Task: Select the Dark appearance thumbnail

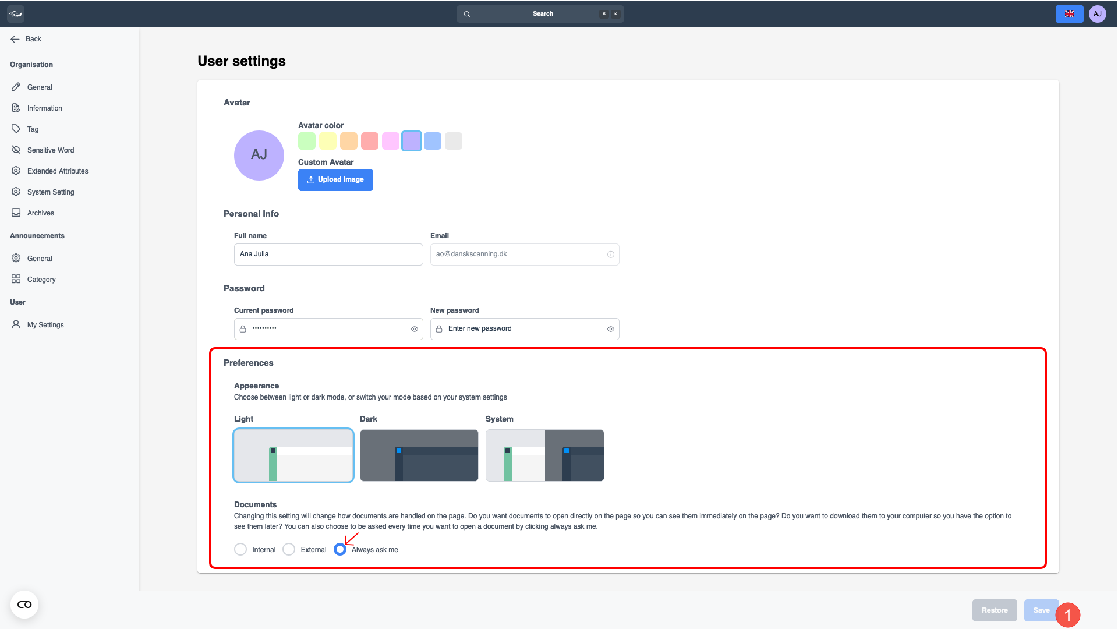Action: [419, 455]
